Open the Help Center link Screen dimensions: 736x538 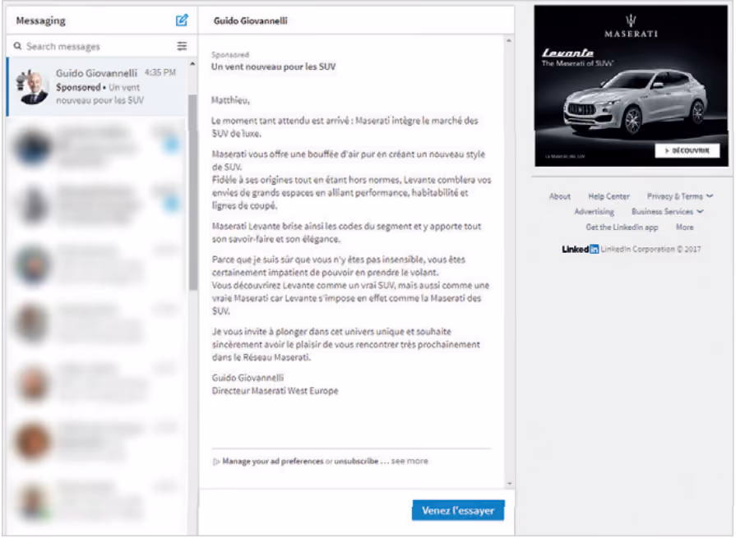pyautogui.click(x=609, y=196)
